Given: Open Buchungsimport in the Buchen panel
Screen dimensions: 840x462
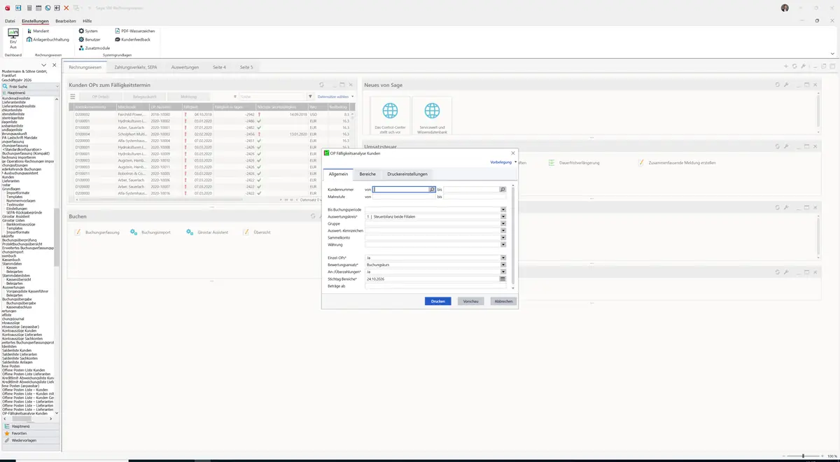Looking at the screenshot, I should click(150, 232).
